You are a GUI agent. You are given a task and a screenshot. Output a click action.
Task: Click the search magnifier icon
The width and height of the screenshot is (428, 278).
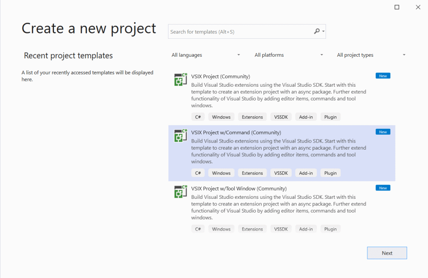(x=316, y=31)
